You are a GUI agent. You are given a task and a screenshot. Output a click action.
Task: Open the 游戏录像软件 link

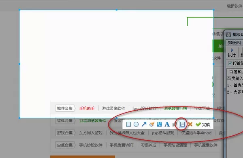click(x=113, y=109)
